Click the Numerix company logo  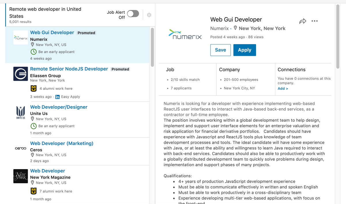(x=185, y=34)
